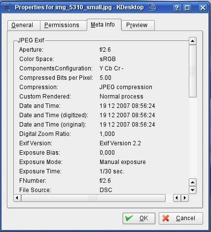Image resolution: width=211 pixels, height=232 pixels.
Task: Click the window menu icon in title bar
Action: [7, 7]
